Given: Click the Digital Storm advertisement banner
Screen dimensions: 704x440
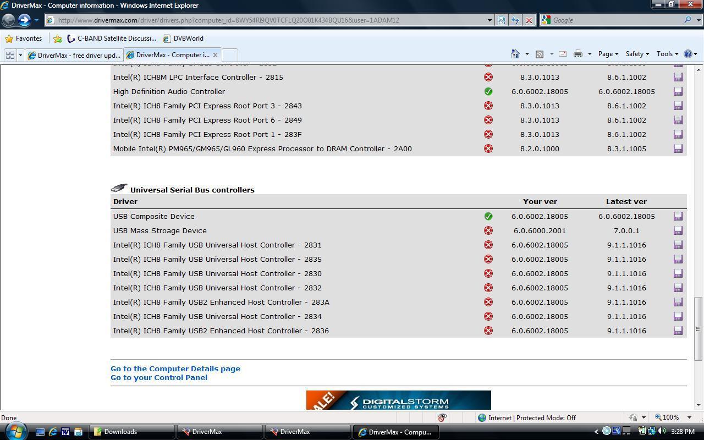Looking at the screenshot, I should (398, 400).
